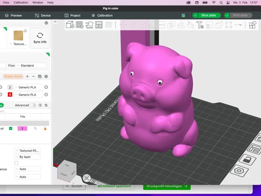Open printer settings gear icon
This screenshot has height=196, width=261.
pos(46,23)
